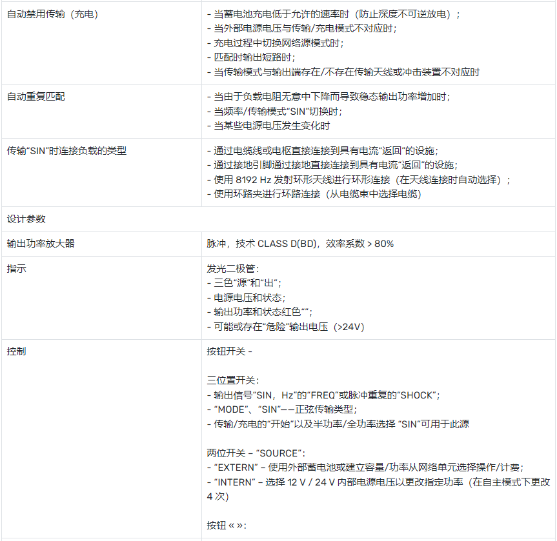Click the '指示' row label

click(17, 268)
